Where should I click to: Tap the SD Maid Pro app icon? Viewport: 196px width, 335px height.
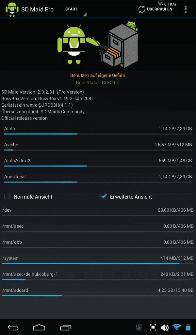(12, 9)
